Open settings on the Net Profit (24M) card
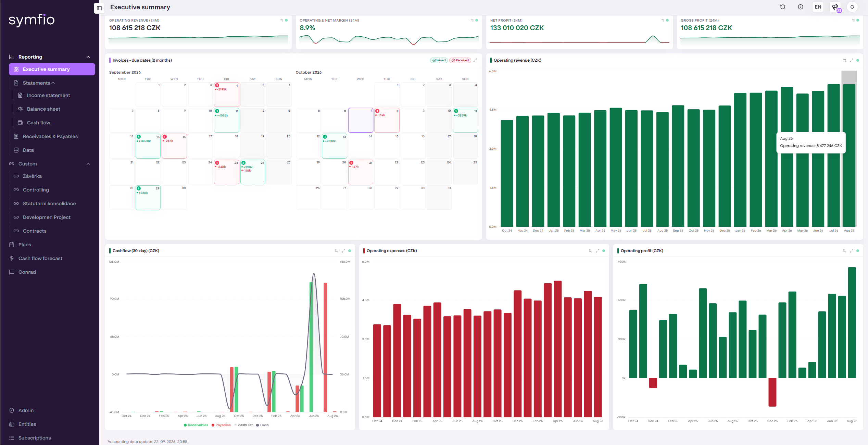Image resolution: width=868 pixels, height=445 pixels. pyautogui.click(x=663, y=20)
